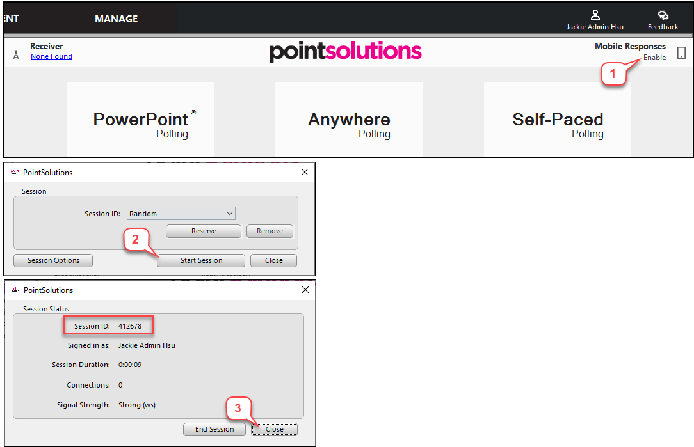Click the Jackie Admin Hsu user profile icon
Screen dimensions: 694x447
[x=595, y=15]
